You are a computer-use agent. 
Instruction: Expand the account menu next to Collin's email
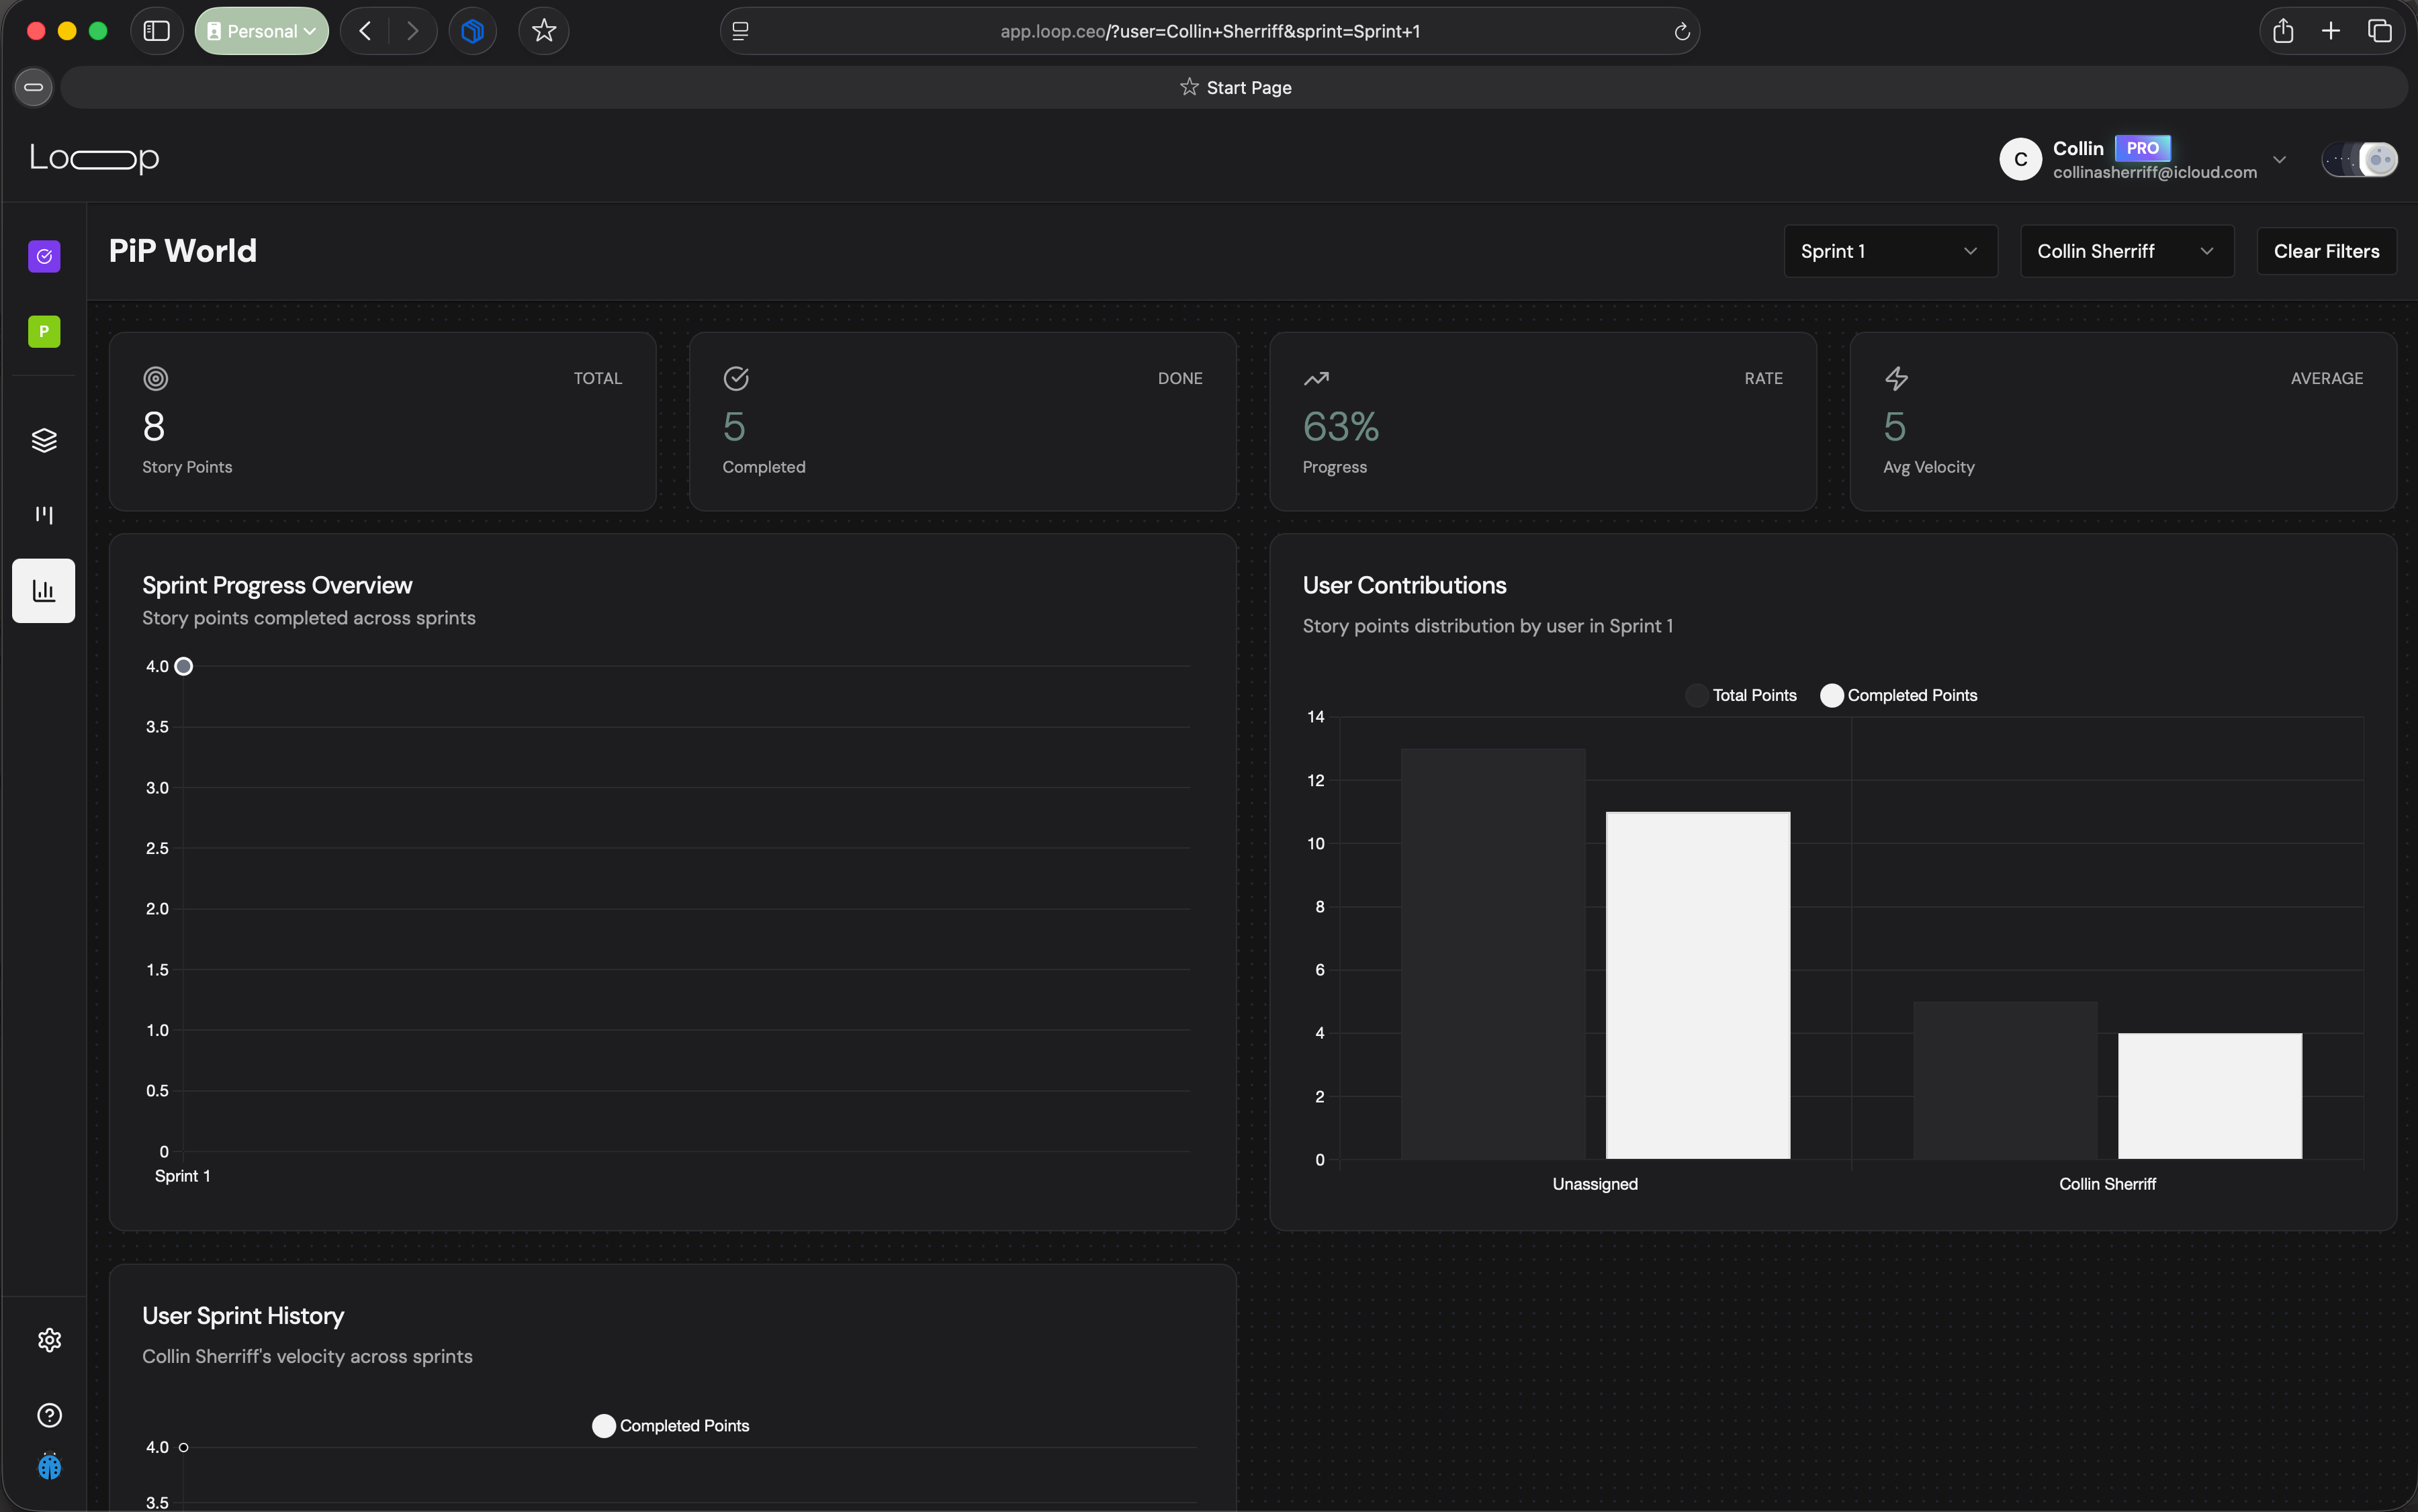(x=2280, y=159)
